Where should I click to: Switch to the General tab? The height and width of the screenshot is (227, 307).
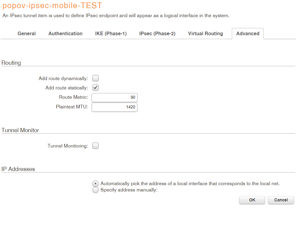click(x=26, y=34)
